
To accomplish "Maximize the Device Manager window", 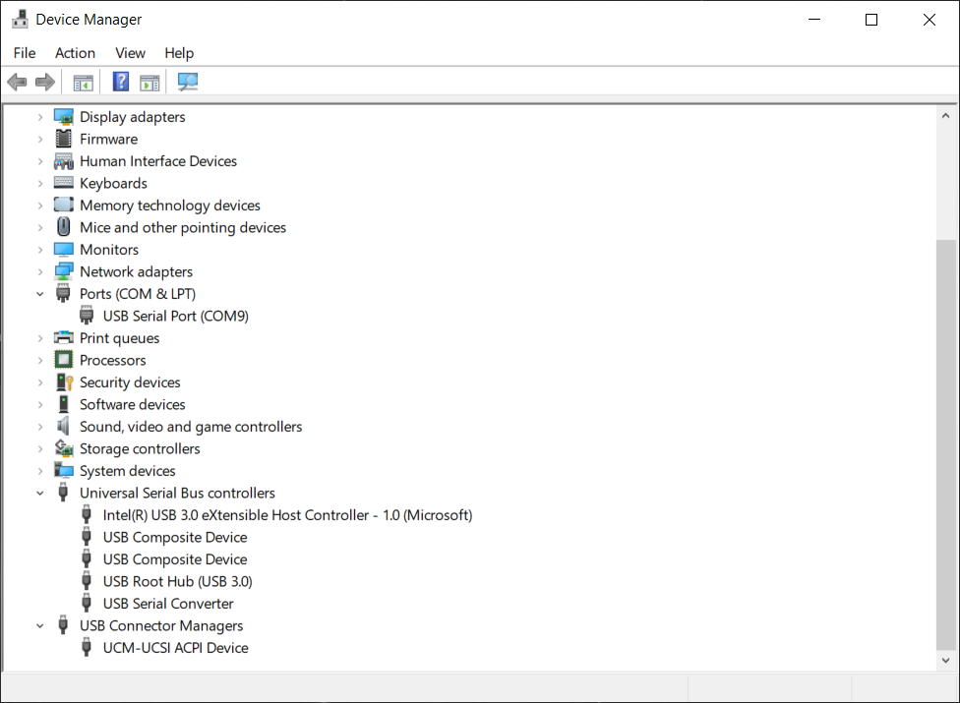I will pos(871,20).
